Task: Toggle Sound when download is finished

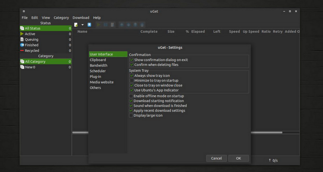Action: pyautogui.click(x=131, y=106)
